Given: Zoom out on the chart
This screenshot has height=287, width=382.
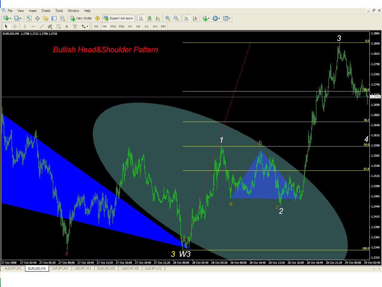Looking at the screenshot, I should [x=176, y=18].
